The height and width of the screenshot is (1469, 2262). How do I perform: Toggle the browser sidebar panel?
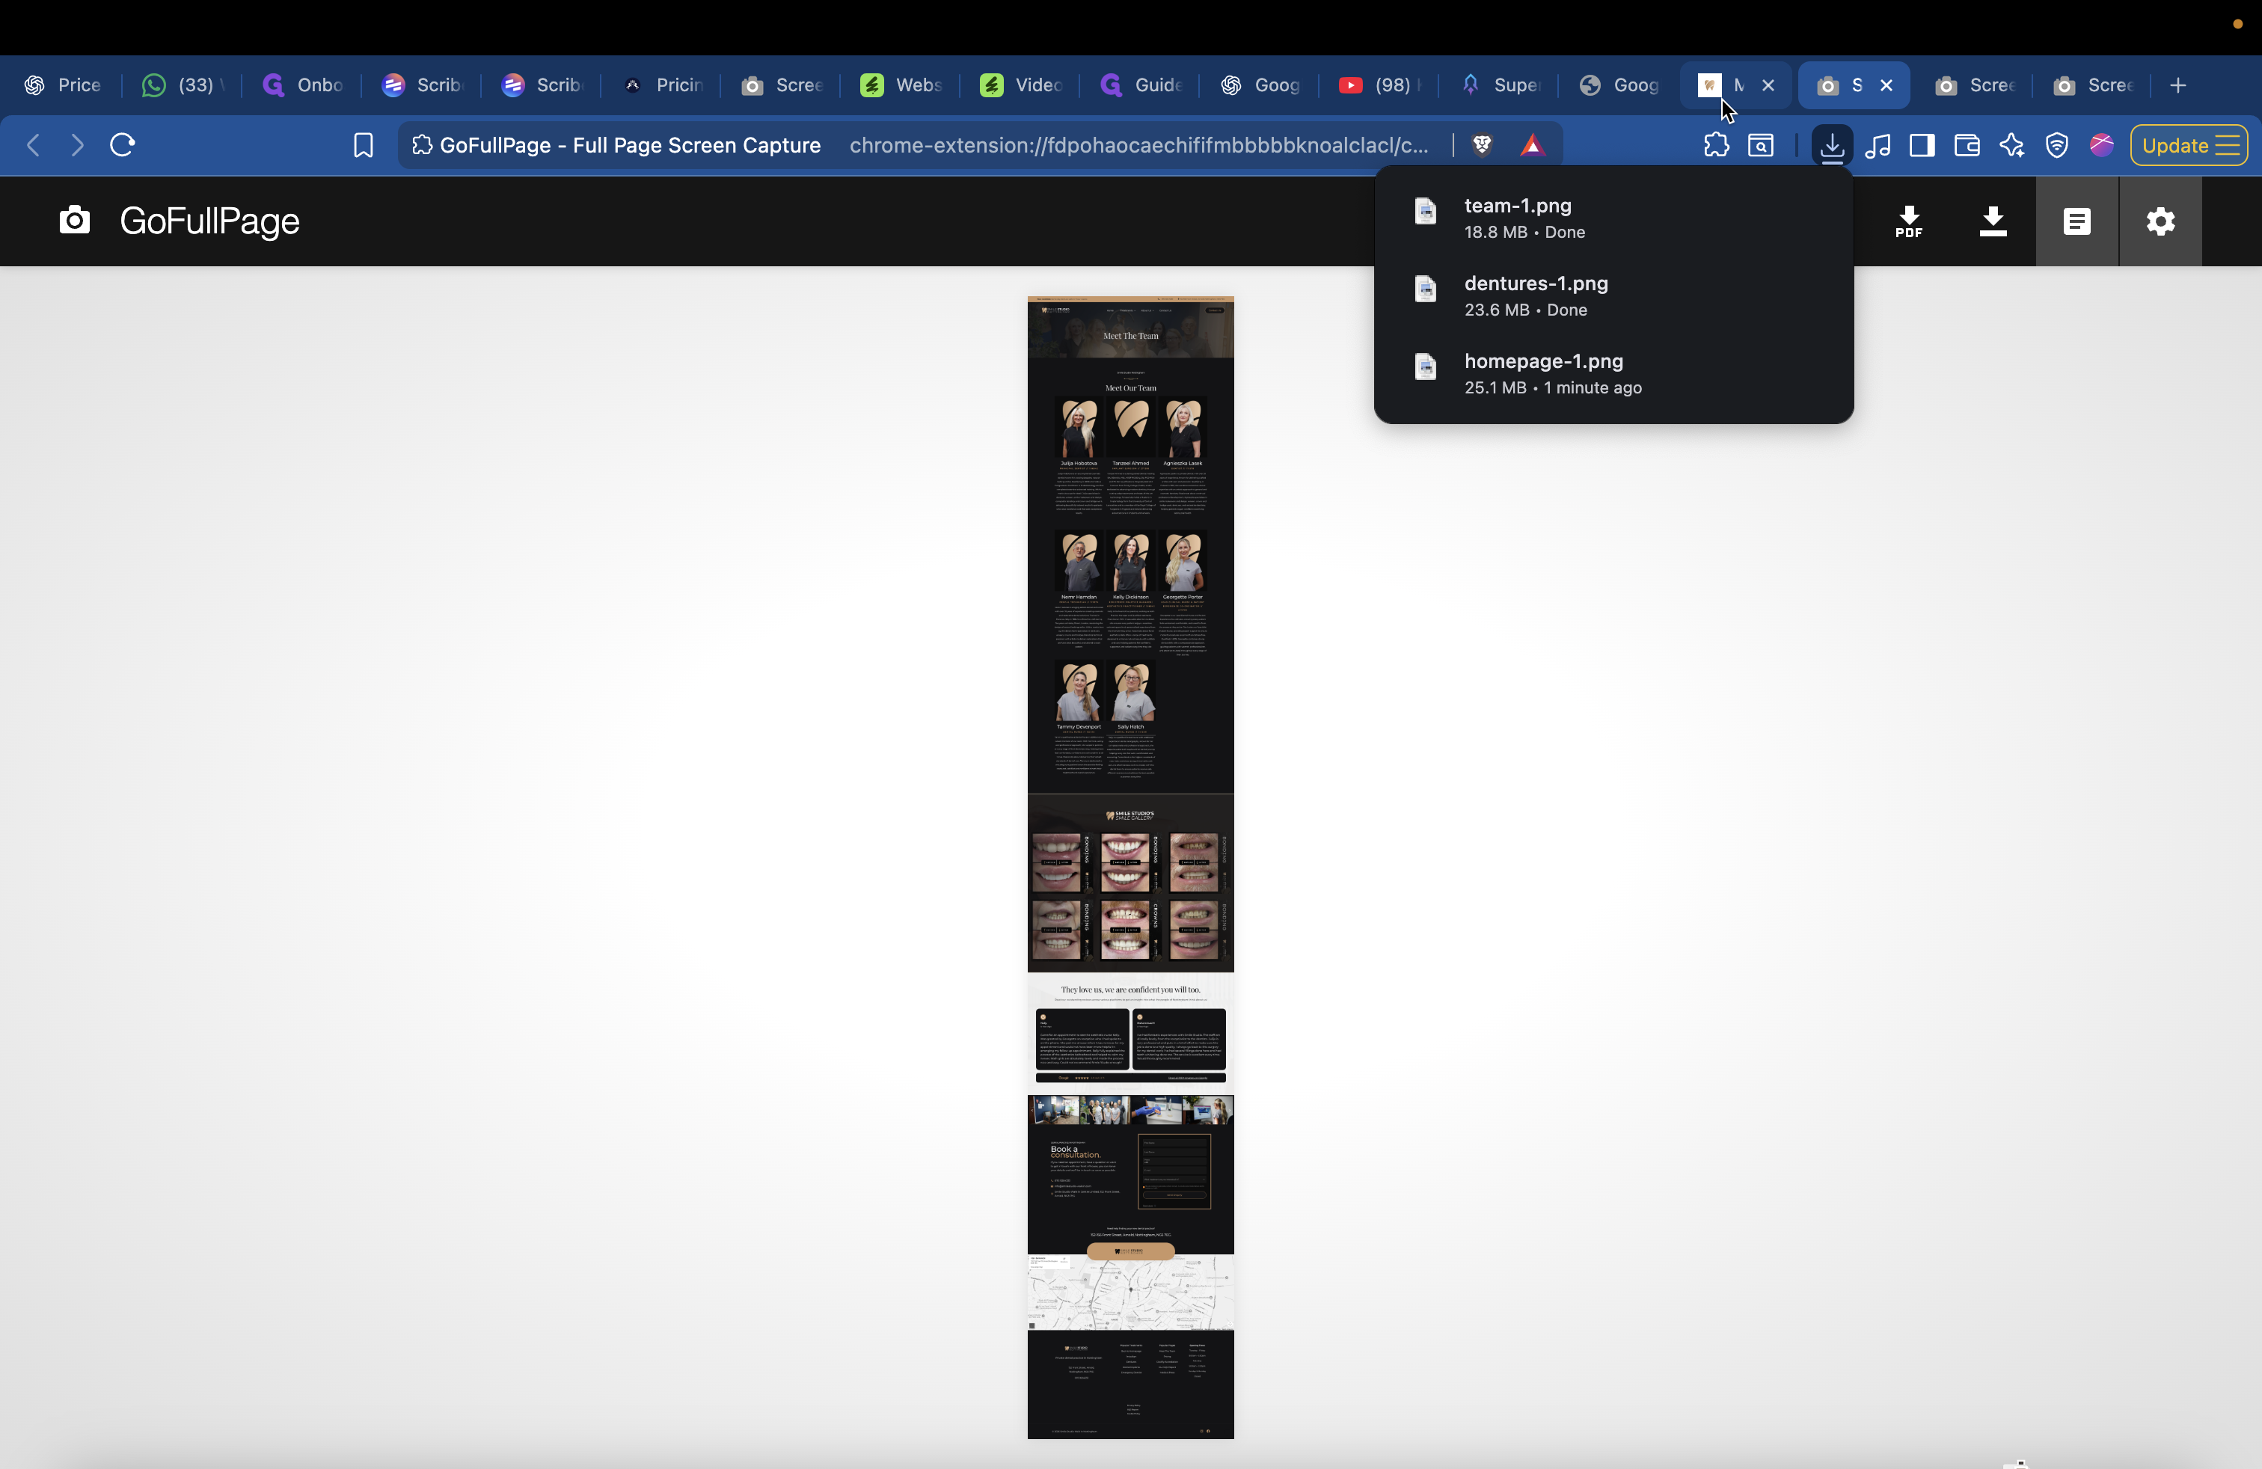1922,145
